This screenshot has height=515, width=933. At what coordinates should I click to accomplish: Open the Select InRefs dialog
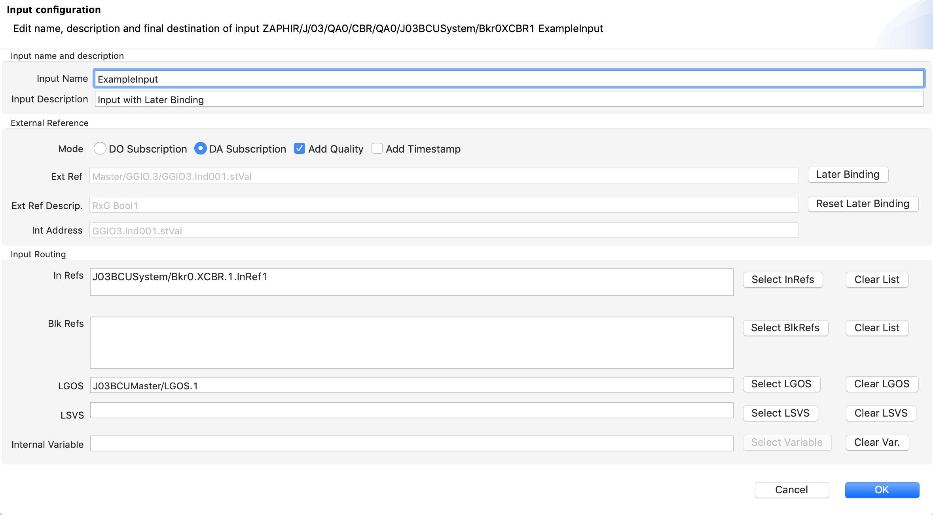783,280
